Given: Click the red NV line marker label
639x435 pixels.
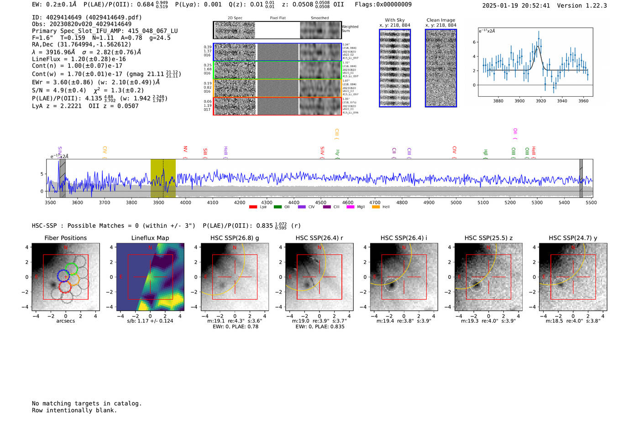Looking at the screenshot, I should click(x=185, y=152).
